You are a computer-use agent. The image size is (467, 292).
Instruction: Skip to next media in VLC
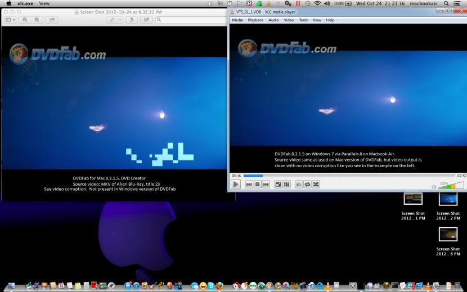(266, 185)
